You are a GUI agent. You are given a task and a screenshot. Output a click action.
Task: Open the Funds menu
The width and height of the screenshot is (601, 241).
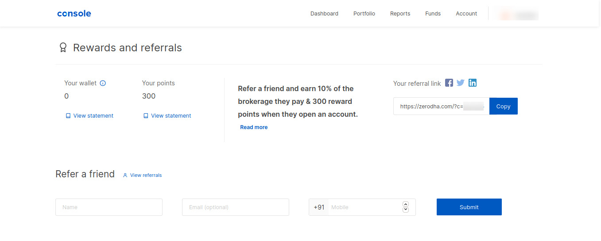pyautogui.click(x=433, y=14)
